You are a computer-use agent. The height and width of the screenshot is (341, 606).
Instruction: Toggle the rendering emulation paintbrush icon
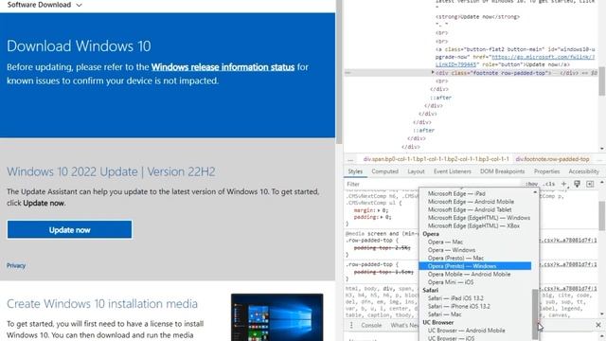coord(577,184)
